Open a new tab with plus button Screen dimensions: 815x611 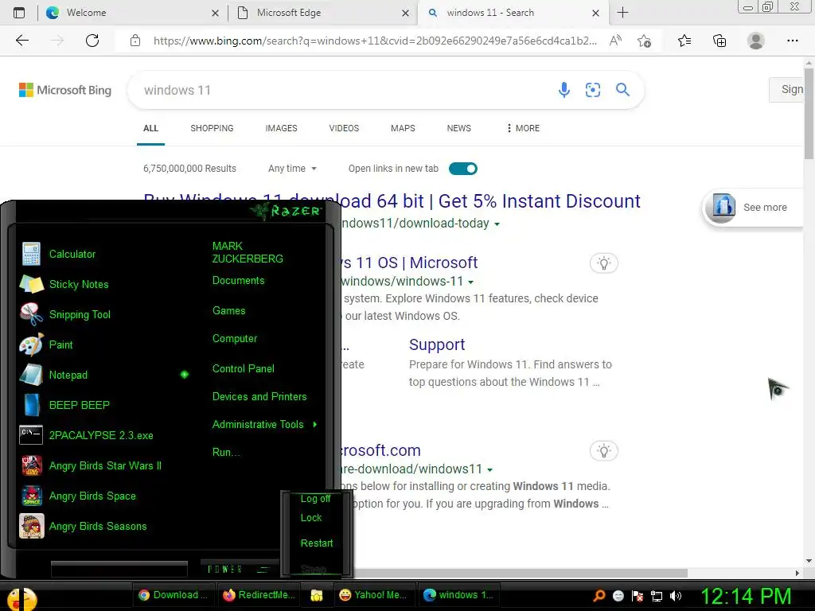(x=622, y=13)
